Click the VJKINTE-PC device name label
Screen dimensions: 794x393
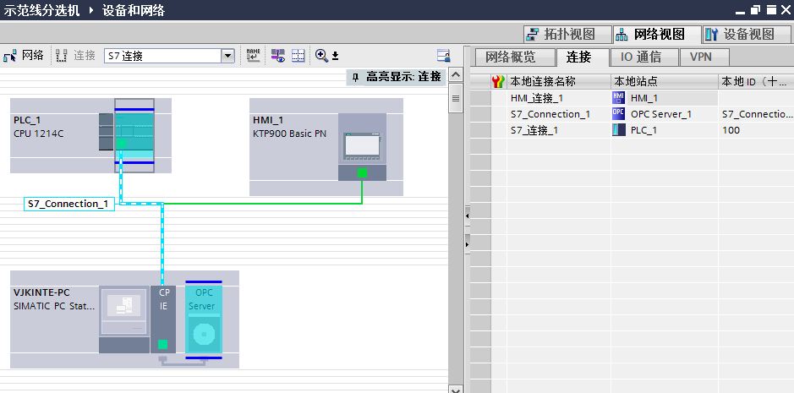point(41,292)
